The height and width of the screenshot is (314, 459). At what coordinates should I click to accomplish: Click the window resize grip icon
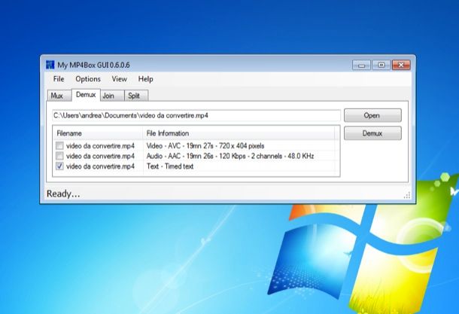(407, 195)
